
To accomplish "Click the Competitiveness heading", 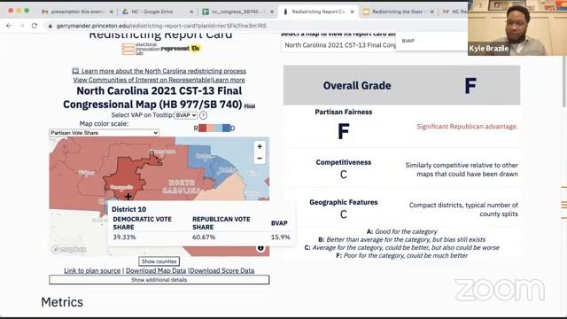I will point(344,162).
